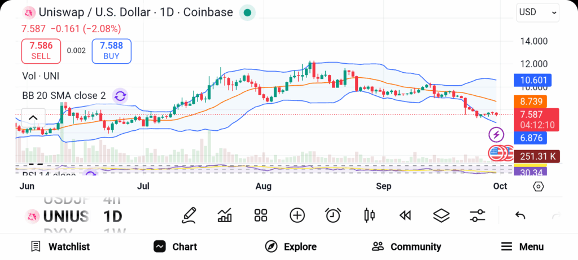The height and width of the screenshot is (260, 578).
Task: Switch to the Watchlist tab
Action: point(60,246)
